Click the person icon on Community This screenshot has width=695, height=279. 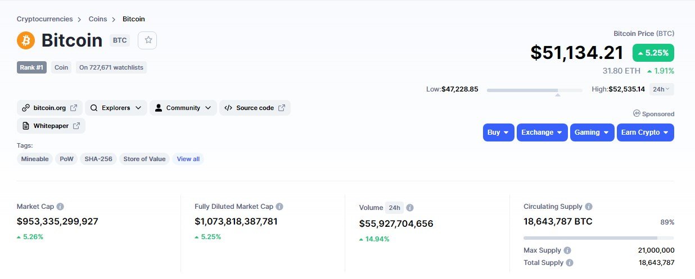pos(159,108)
